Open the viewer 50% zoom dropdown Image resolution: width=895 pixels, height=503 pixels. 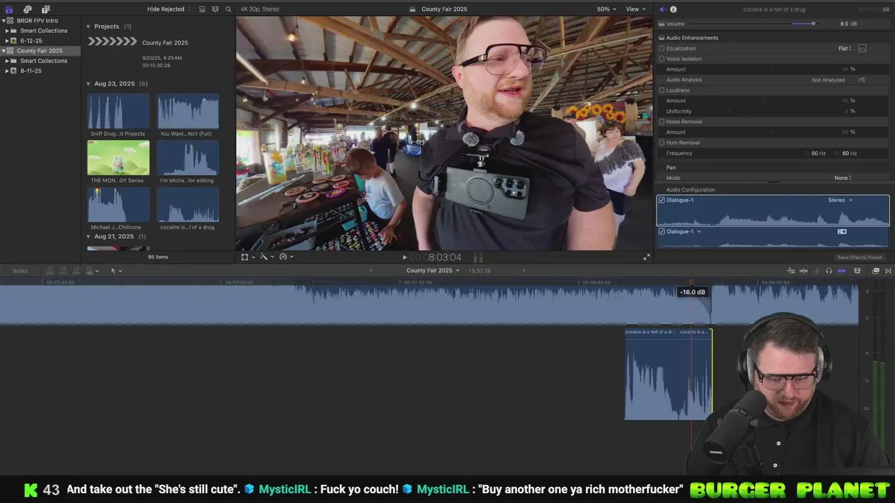coord(606,9)
